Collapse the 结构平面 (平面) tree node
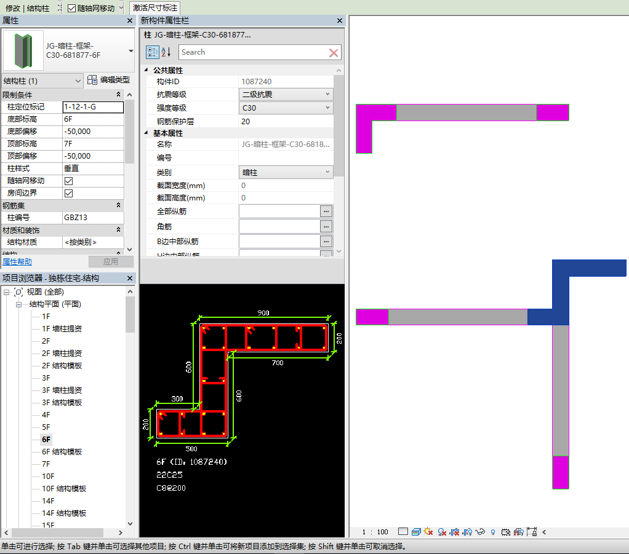This screenshot has width=629, height=554. pyautogui.click(x=19, y=304)
